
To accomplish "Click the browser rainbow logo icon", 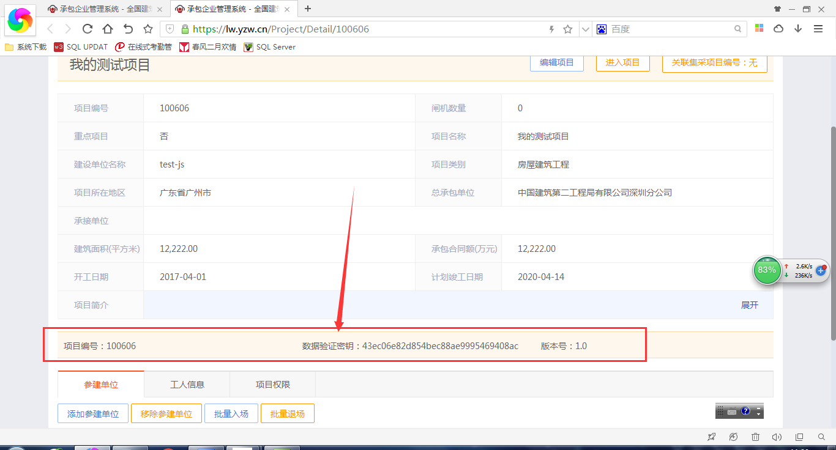I will pos(20,20).
